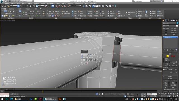Switch to the Display command panel
The image size is (179, 101).
pos(174,20)
